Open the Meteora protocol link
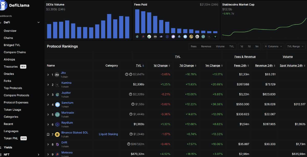Image resolution: width=307 pixels, height=157 pixels. coord(67,152)
